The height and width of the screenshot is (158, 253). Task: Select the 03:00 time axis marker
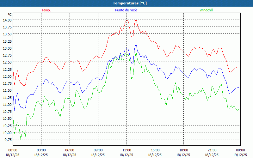pyautogui.click(x=41, y=150)
